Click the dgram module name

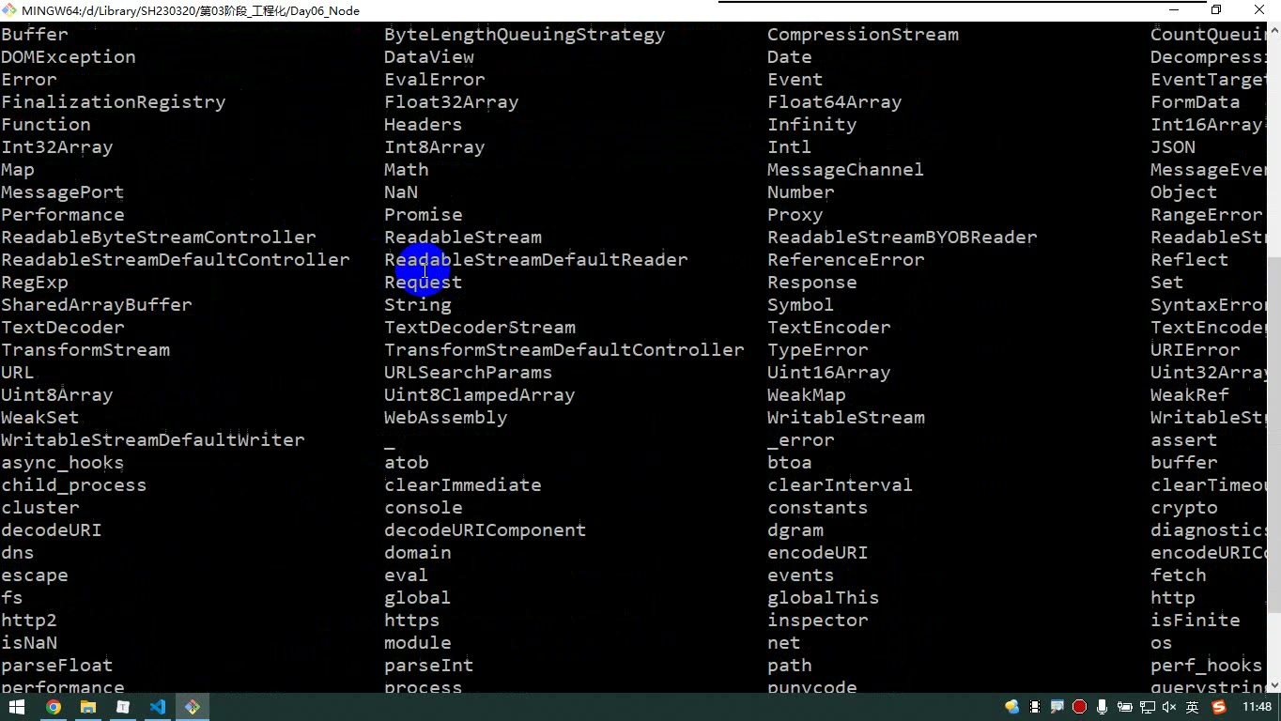pos(795,530)
